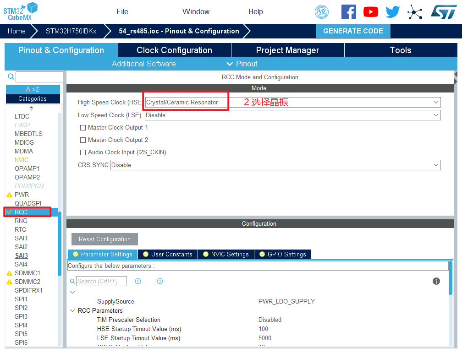Image resolution: width=462 pixels, height=353 pixels.
Task: Click the ST community network icon
Action: point(415,12)
